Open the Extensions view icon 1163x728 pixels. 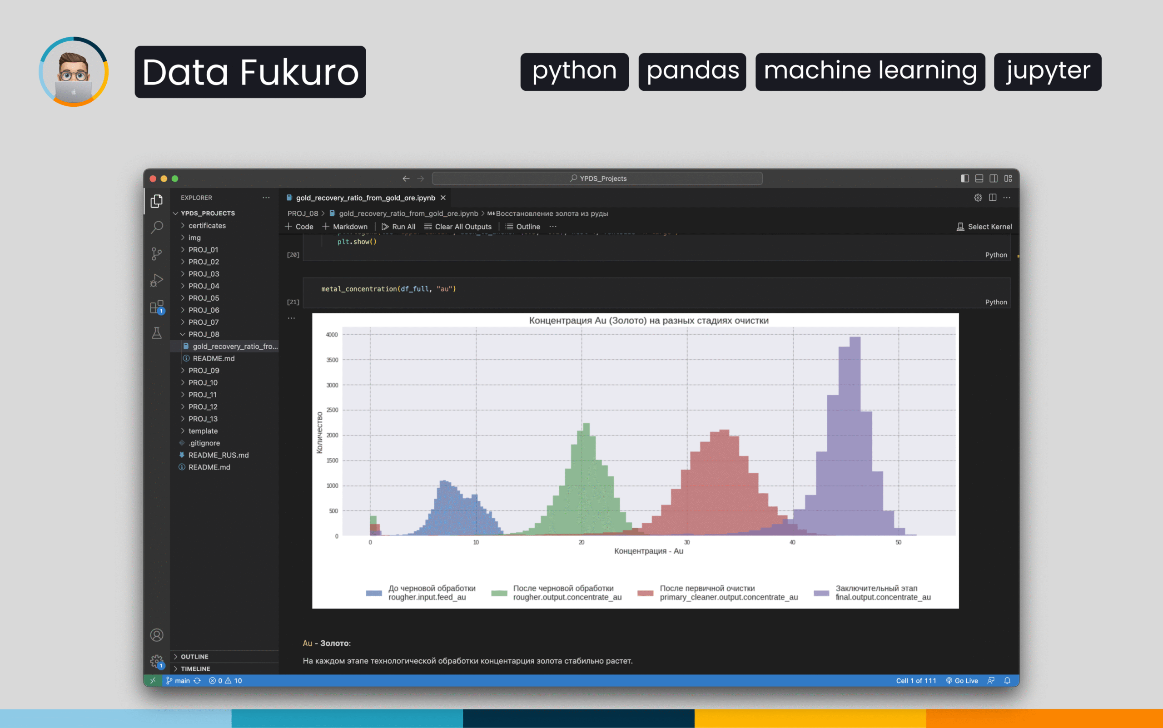157,307
